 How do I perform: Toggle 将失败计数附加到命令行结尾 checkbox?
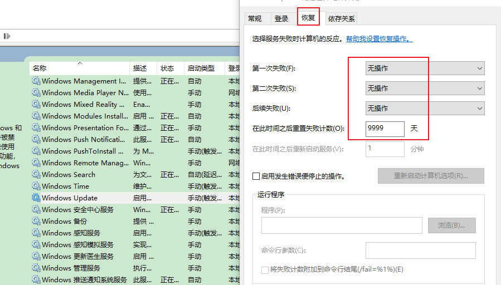(265, 270)
